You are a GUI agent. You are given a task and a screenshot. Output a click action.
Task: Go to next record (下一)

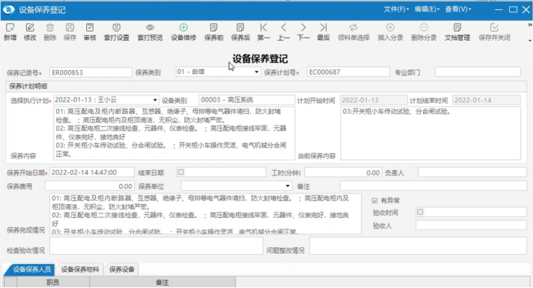[x=303, y=32]
